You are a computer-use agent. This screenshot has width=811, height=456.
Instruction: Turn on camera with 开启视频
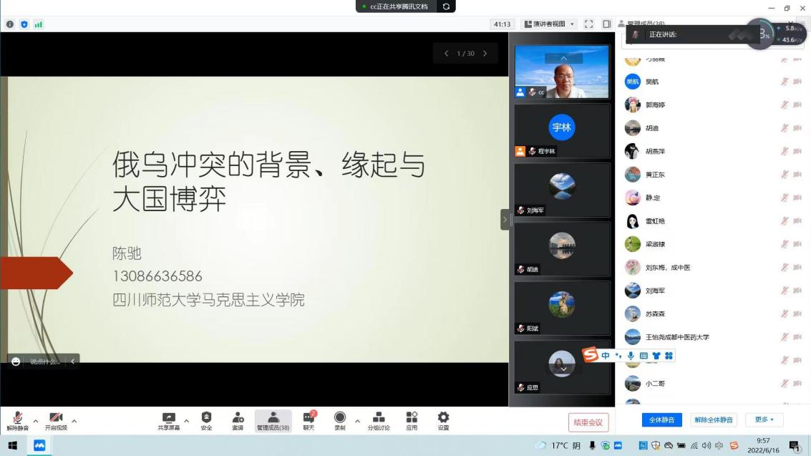tap(57, 420)
